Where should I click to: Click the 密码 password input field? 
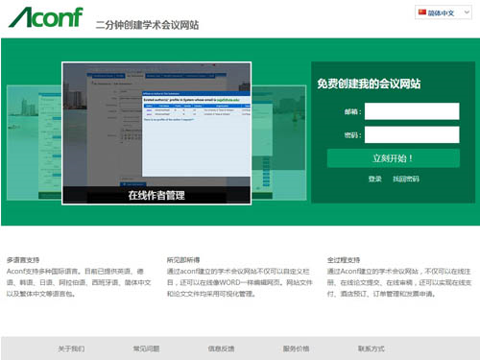tap(412, 134)
